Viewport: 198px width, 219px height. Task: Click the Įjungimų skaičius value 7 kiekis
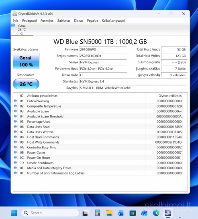pyautogui.click(x=174, y=69)
